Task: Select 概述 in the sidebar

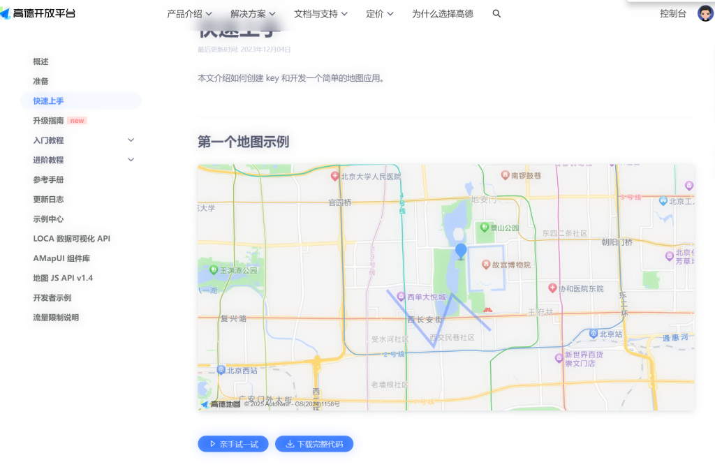Action: coord(40,61)
